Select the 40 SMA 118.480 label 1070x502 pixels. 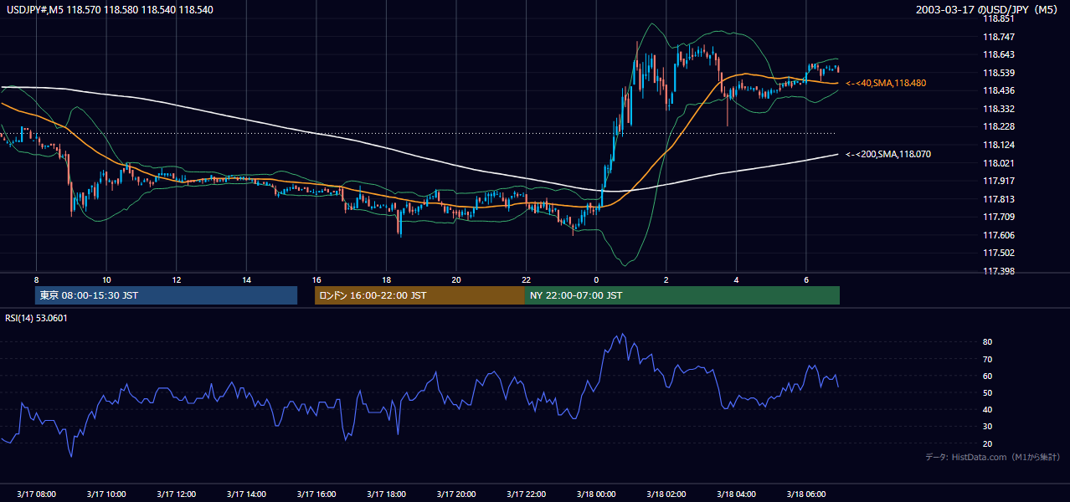point(886,83)
